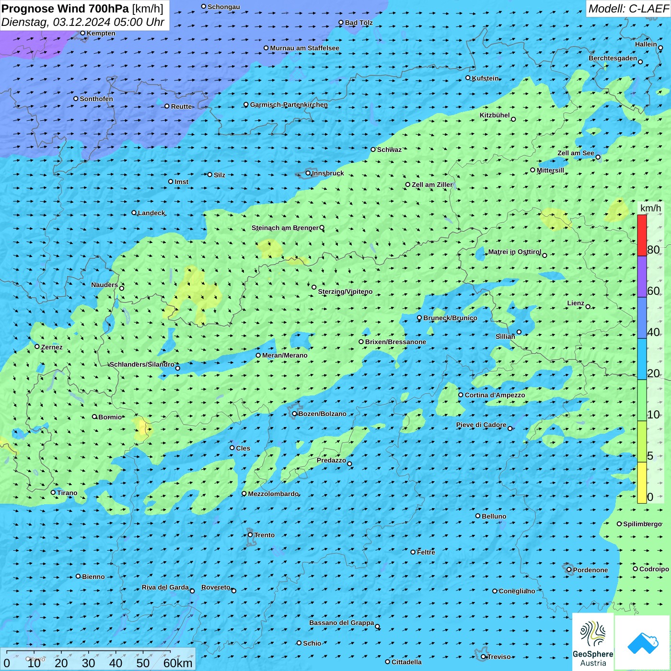Viewport: 671px width, 671px height.
Task: Click the Innsbruck city marker circle
Action: 308,173
